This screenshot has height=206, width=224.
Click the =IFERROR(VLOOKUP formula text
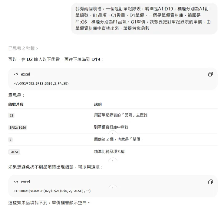pyautogui.click(x=52, y=191)
